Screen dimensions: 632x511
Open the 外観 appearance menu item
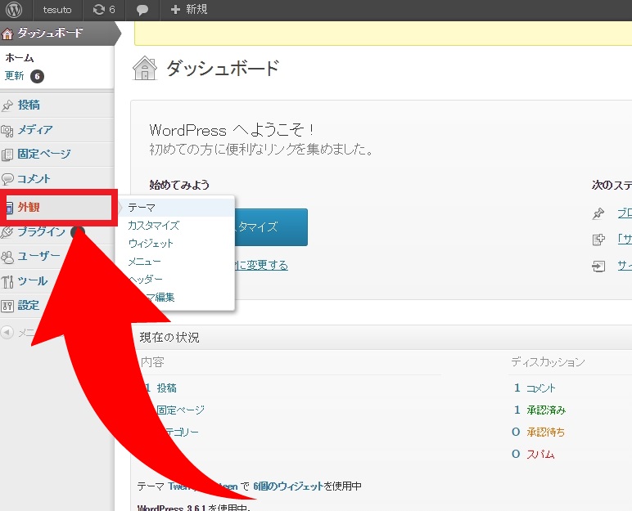tap(29, 207)
